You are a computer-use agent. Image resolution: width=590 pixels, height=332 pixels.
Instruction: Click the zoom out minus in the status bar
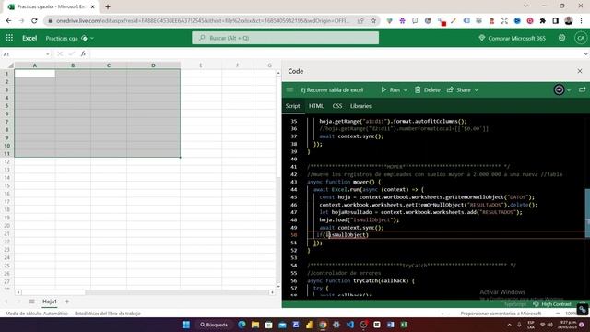tap(558, 314)
